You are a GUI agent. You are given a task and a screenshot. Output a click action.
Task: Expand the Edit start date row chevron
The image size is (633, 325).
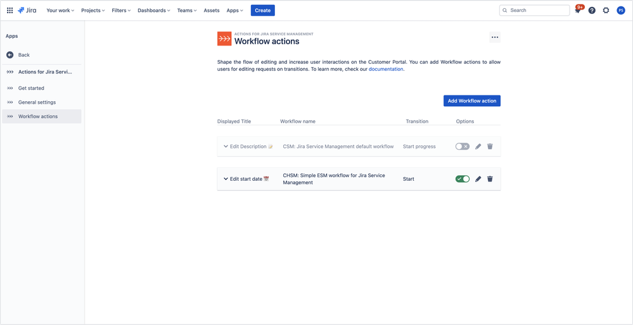[x=226, y=179]
